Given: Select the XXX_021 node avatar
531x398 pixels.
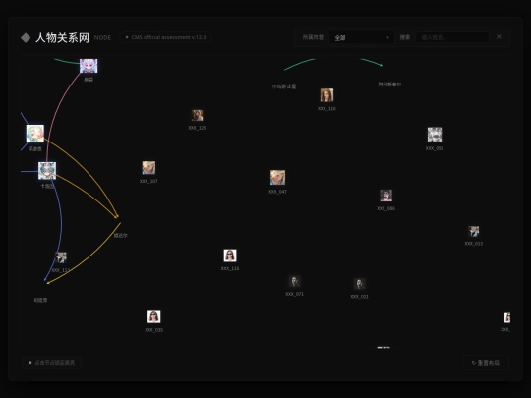Looking at the screenshot, I should 359,284.
